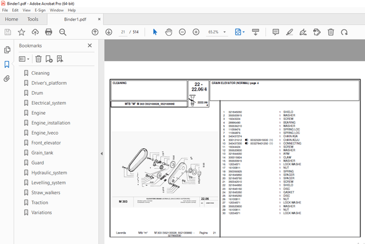
Task: Collapse the navigation pane arrow
Action: 101,153
